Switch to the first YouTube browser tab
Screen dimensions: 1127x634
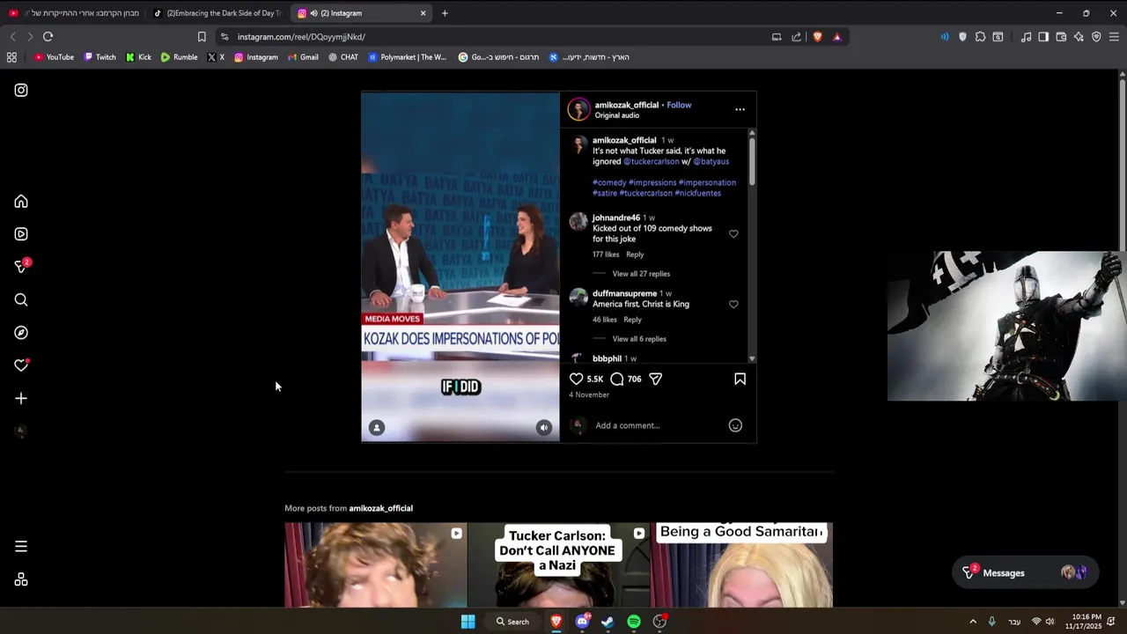coord(74,13)
